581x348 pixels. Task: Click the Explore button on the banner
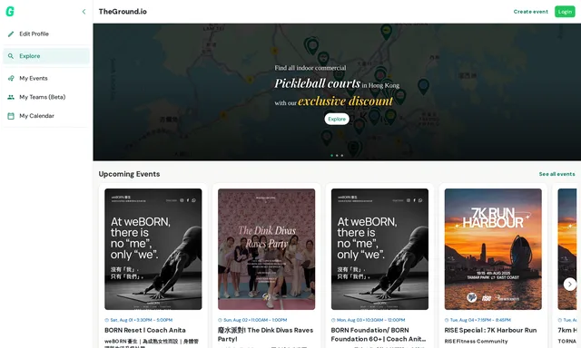337,119
